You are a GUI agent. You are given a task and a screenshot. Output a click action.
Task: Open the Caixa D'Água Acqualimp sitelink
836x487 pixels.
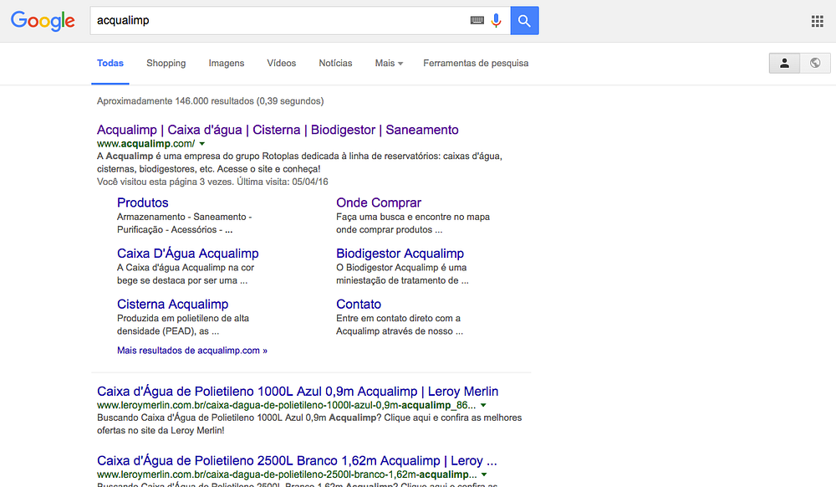point(187,254)
